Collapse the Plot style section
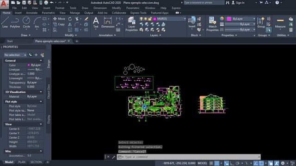This screenshot has height=166, width=296. pos(41,101)
